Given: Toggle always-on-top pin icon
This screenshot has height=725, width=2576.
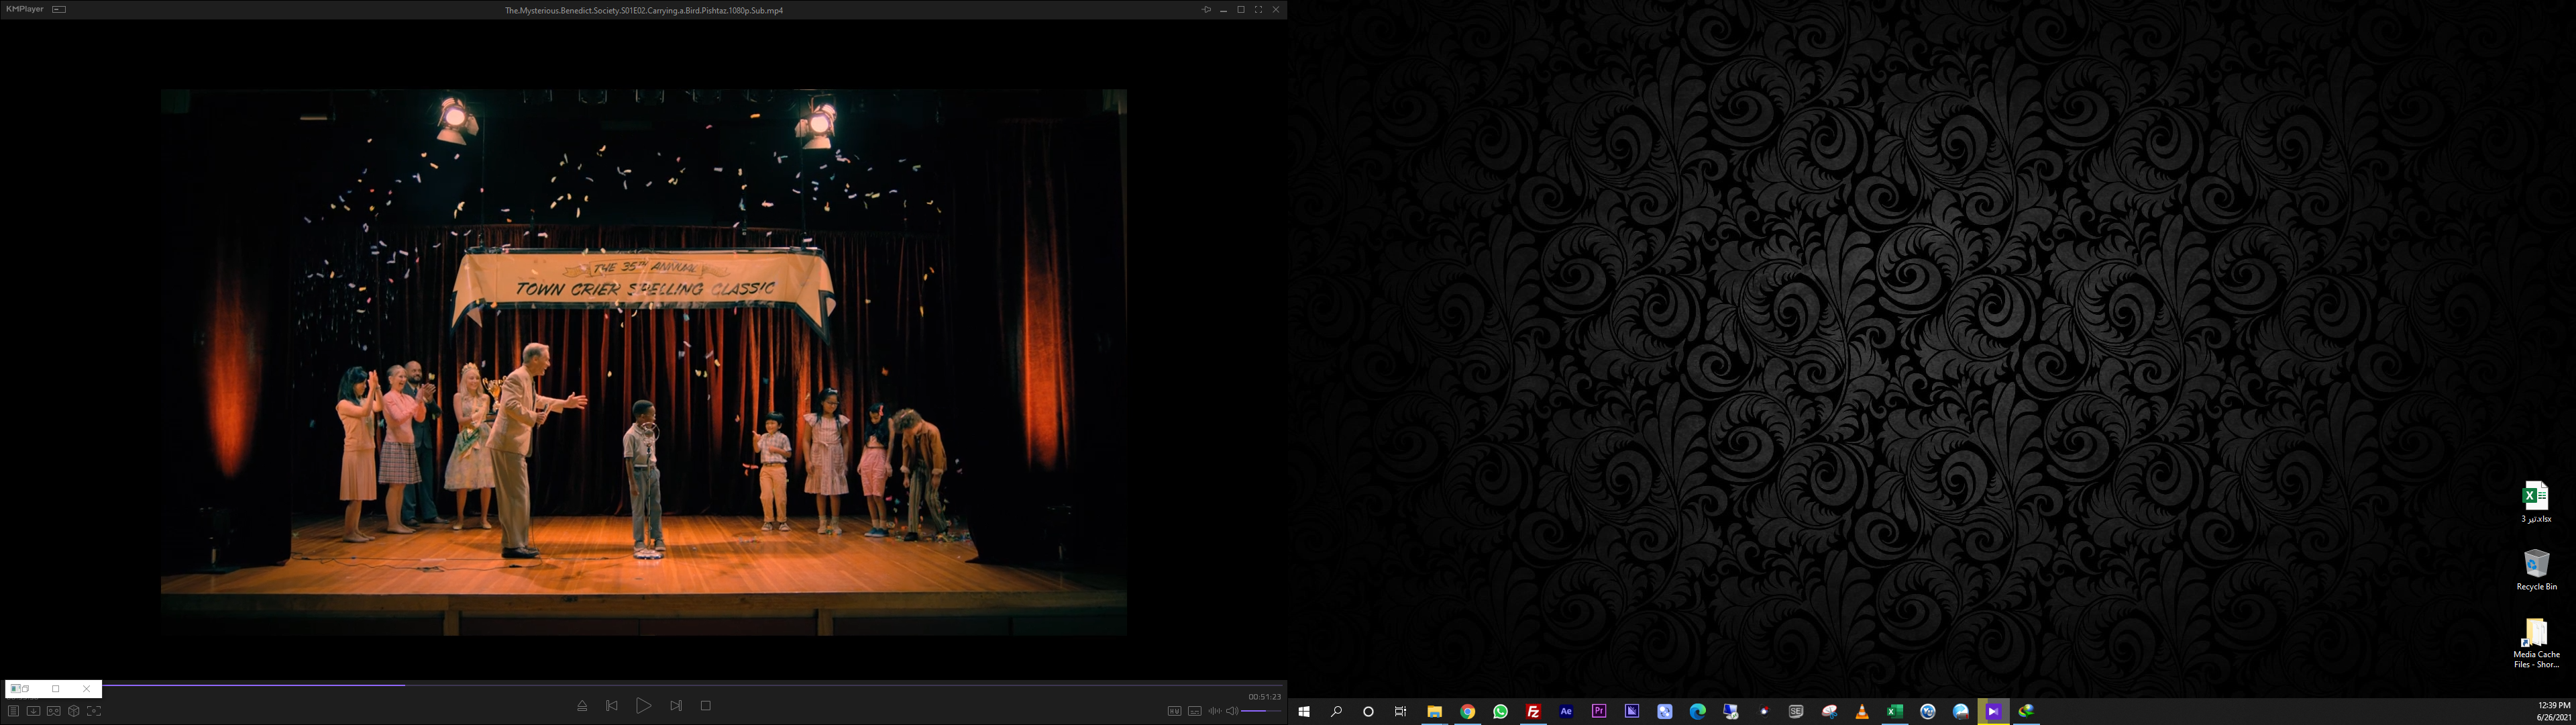Looking at the screenshot, I should (1206, 9).
